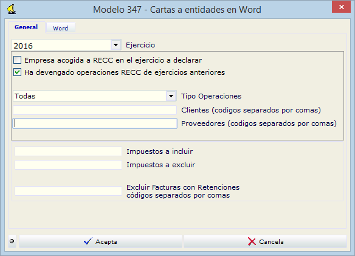Screen dimensions: 355x256
Task: Uncheck Ha devengado operaciones RECC checkbox
Action: (17, 72)
